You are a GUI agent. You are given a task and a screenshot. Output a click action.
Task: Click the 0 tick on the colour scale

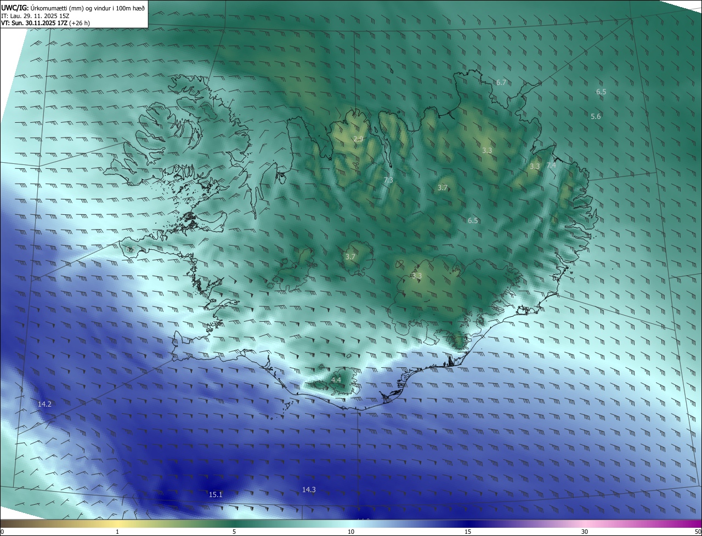(2, 532)
